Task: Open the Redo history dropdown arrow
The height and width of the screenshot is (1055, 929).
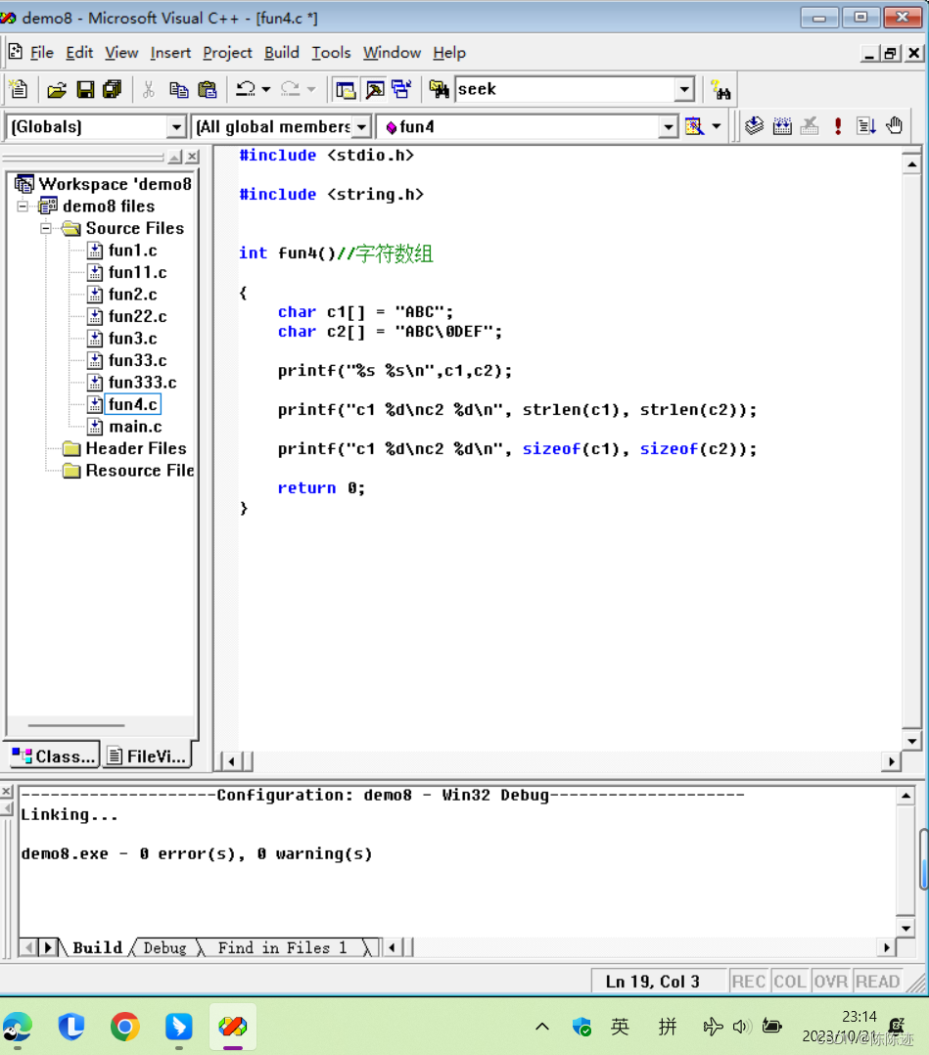Action: [310, 89]
